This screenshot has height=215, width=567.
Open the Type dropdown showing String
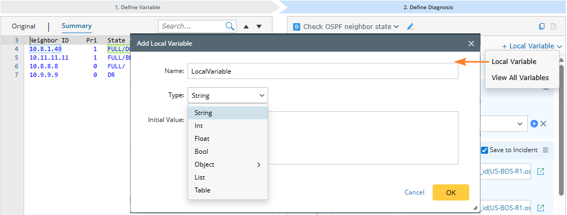[227, 96]
